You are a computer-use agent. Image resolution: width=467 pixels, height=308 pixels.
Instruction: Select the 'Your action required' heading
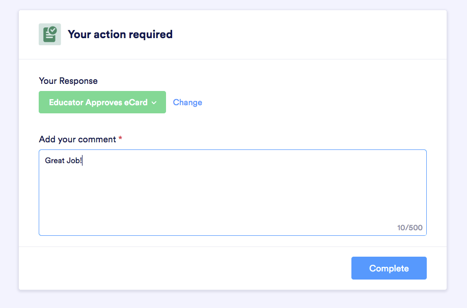point(120,34)
